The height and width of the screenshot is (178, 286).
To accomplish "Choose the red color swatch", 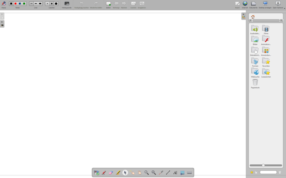I will (15, 4).
